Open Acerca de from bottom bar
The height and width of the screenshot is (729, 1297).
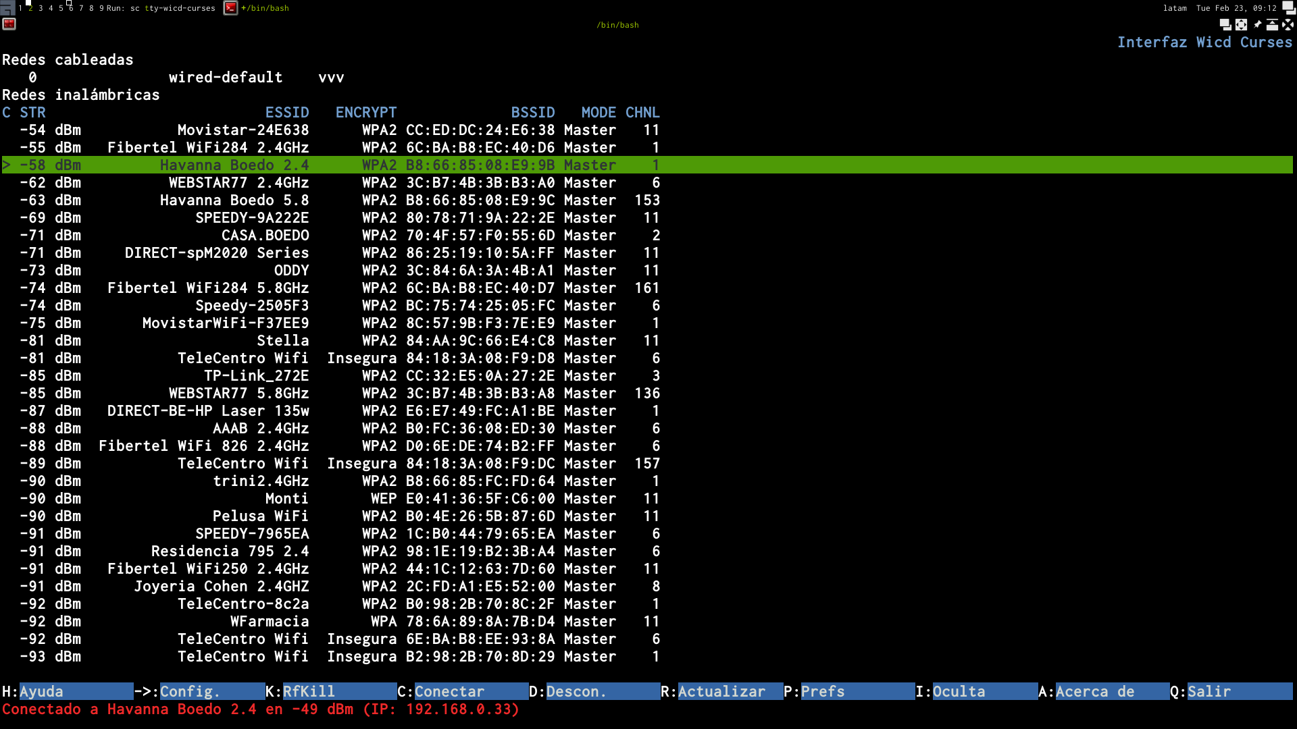tap(1112, 691)
